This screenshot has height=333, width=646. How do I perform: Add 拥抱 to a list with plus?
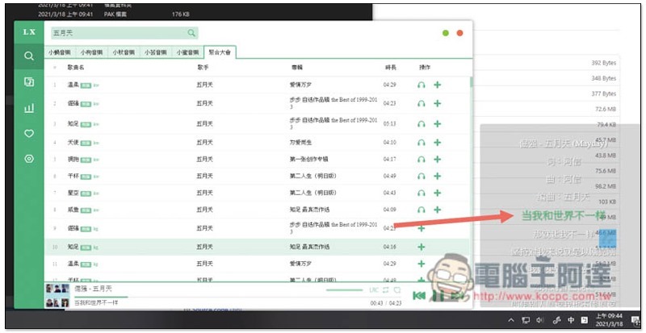click(x=438, y=160)
